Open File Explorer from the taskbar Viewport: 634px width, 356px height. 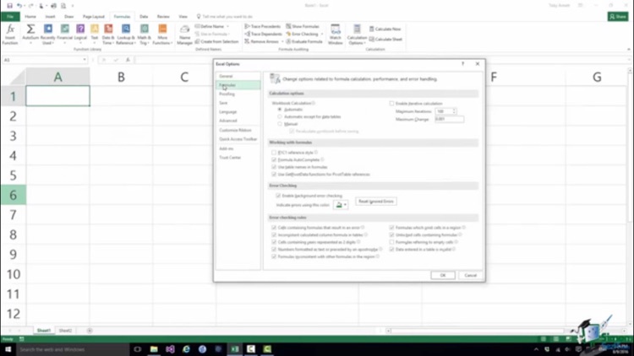click(154, 349)
